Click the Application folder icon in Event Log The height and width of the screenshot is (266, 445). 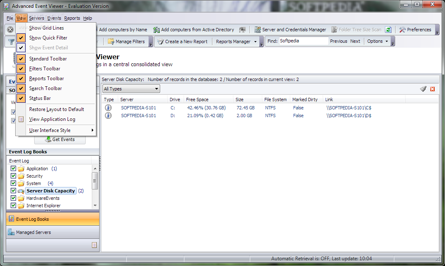21,169
